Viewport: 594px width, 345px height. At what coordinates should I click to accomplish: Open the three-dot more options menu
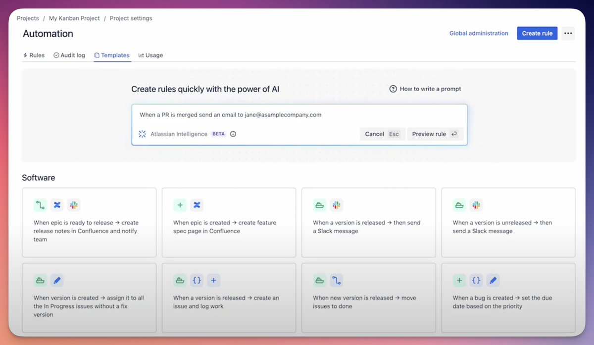coord(568,33)
